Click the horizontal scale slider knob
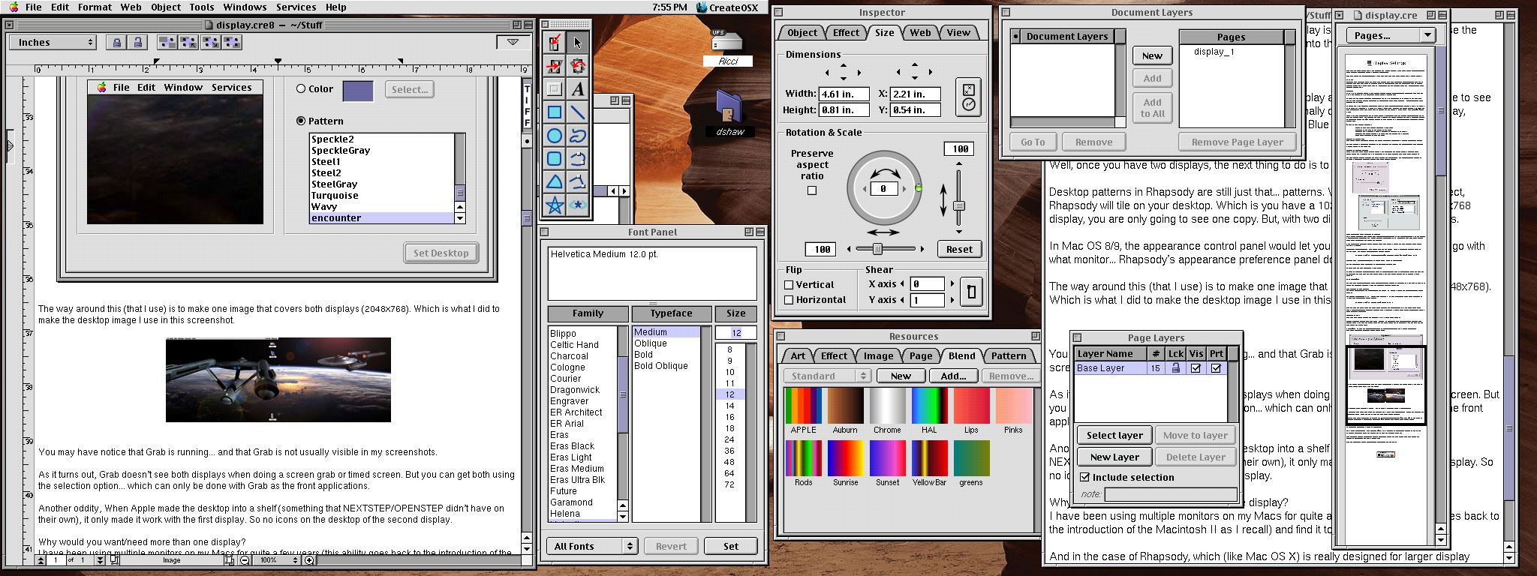Screen dimensions: 1537x576 coord(877,249)
